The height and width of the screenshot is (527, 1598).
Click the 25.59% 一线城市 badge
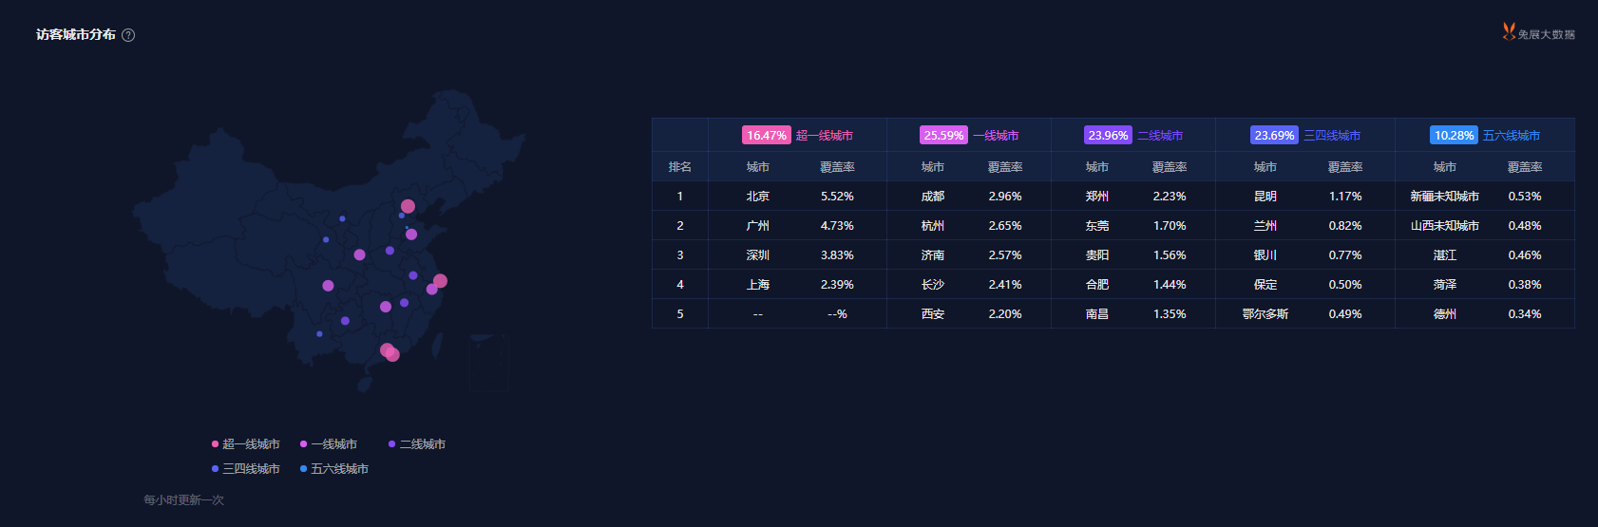(943, 135)
